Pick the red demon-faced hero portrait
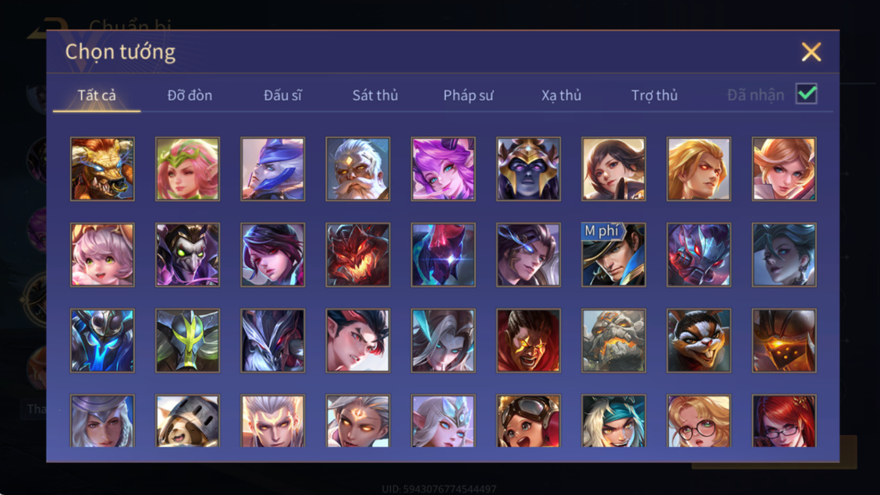Viewport: 880px width, 495px height. pyautogui.click(x=358, y=254)
